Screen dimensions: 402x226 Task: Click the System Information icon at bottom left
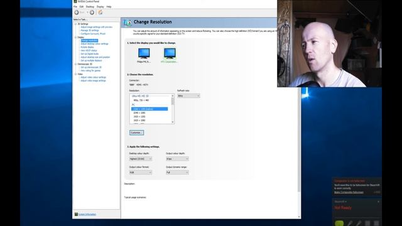[76, 214]
